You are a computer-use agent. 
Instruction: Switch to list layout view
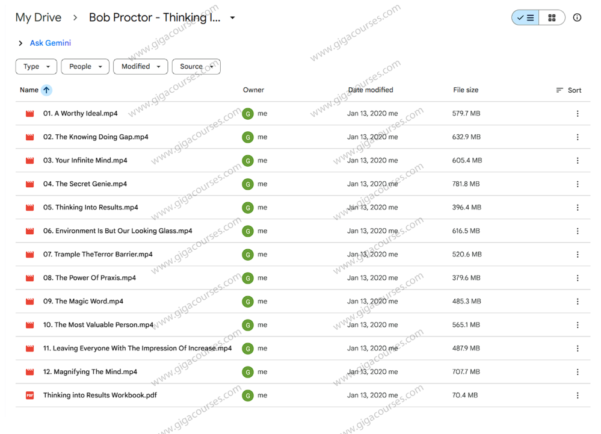[x=525, y=17]
